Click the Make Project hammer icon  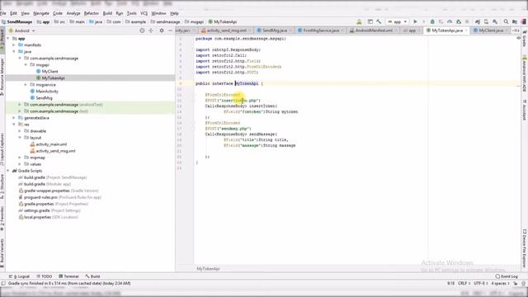coord(379,21)
